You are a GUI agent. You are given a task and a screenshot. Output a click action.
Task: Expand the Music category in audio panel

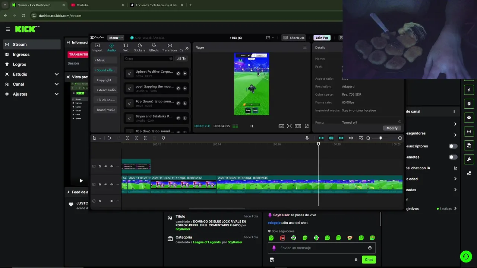click(x=105, y=60)
